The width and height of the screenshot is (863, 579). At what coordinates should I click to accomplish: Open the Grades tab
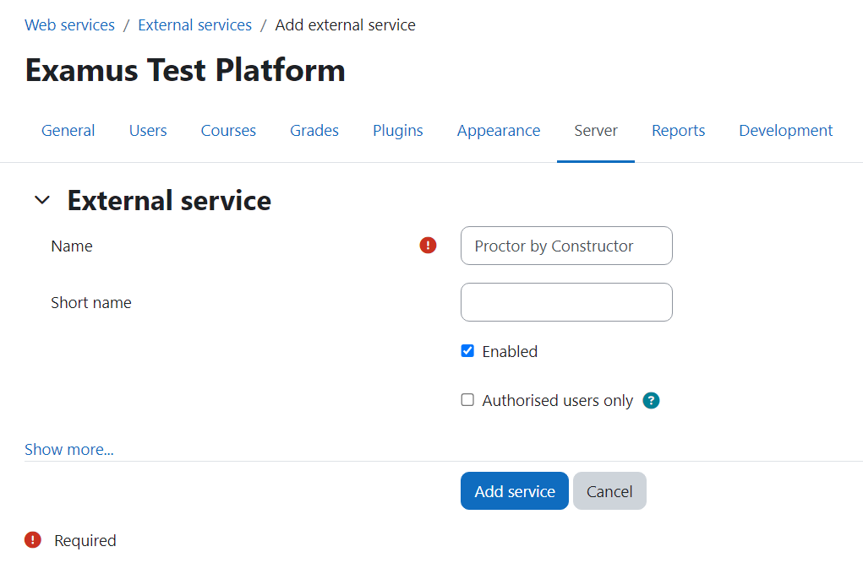click(314, 131)
